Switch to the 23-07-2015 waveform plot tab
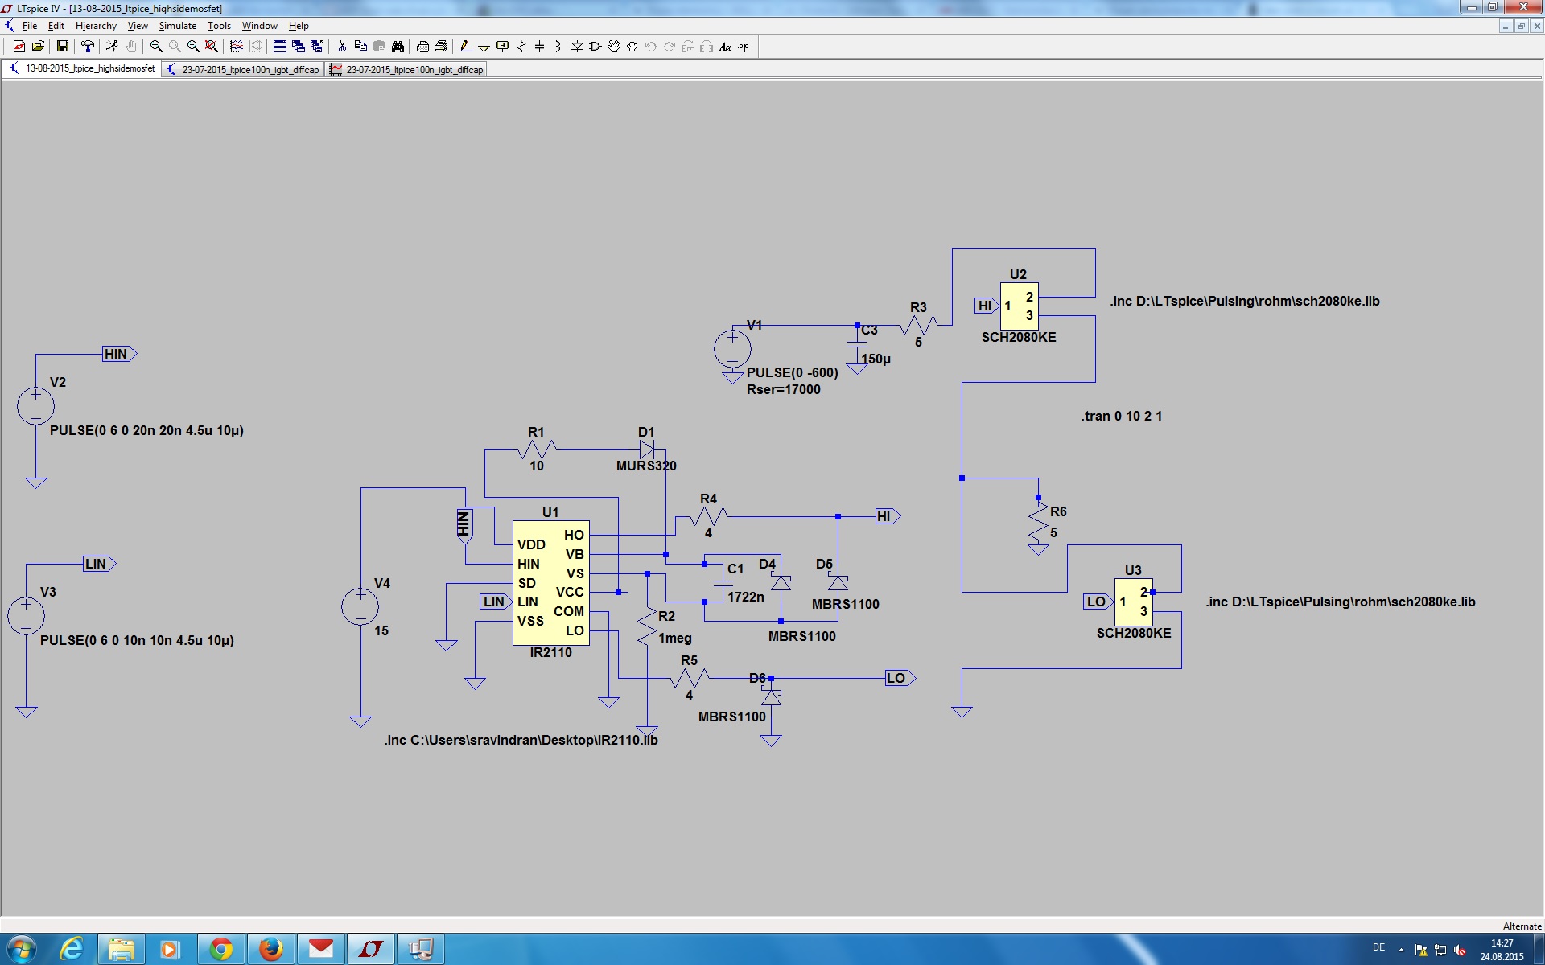Image resolution: width=1545 pixels, height=965 pixels. coord(407,70)
